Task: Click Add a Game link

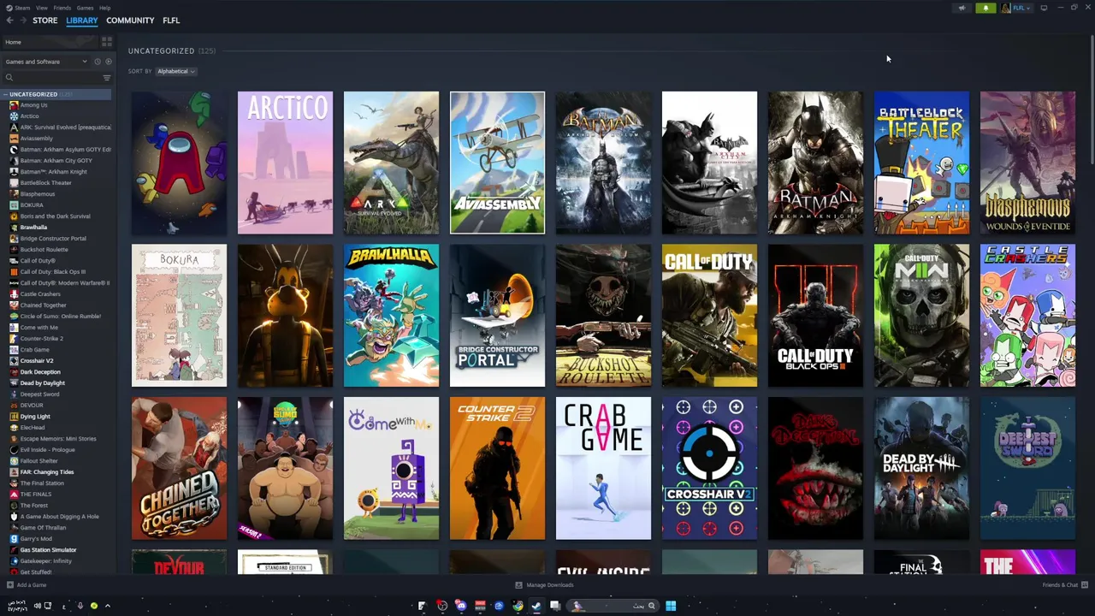Action: 32,585
